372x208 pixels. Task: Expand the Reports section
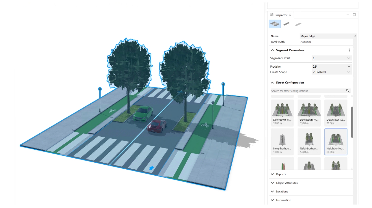[272, 174]
